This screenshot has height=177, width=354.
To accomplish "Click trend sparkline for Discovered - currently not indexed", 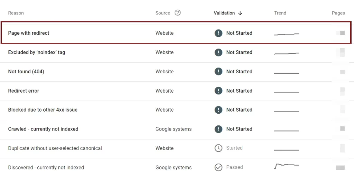I will coord(287,166).
